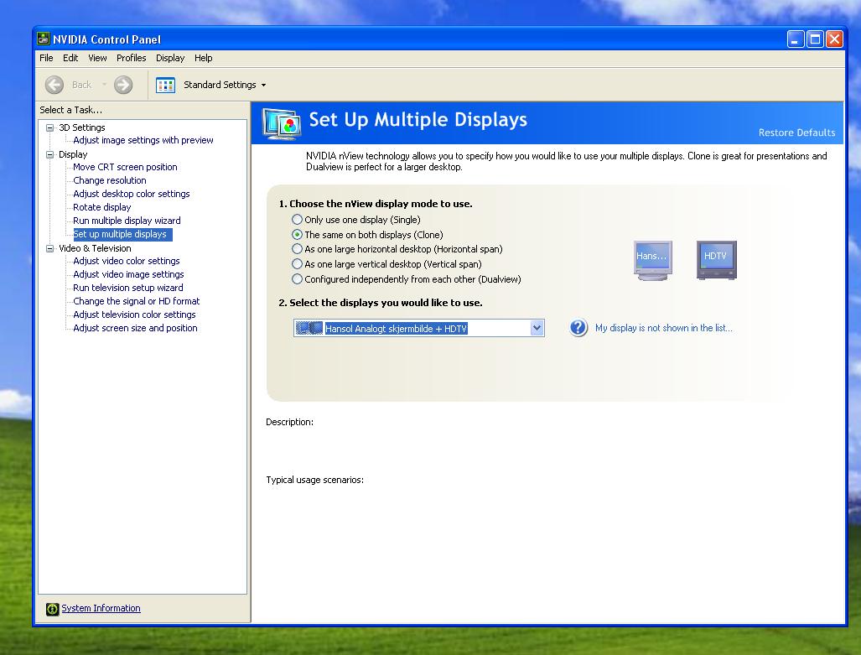Click the Forward arrow icon

123,85
